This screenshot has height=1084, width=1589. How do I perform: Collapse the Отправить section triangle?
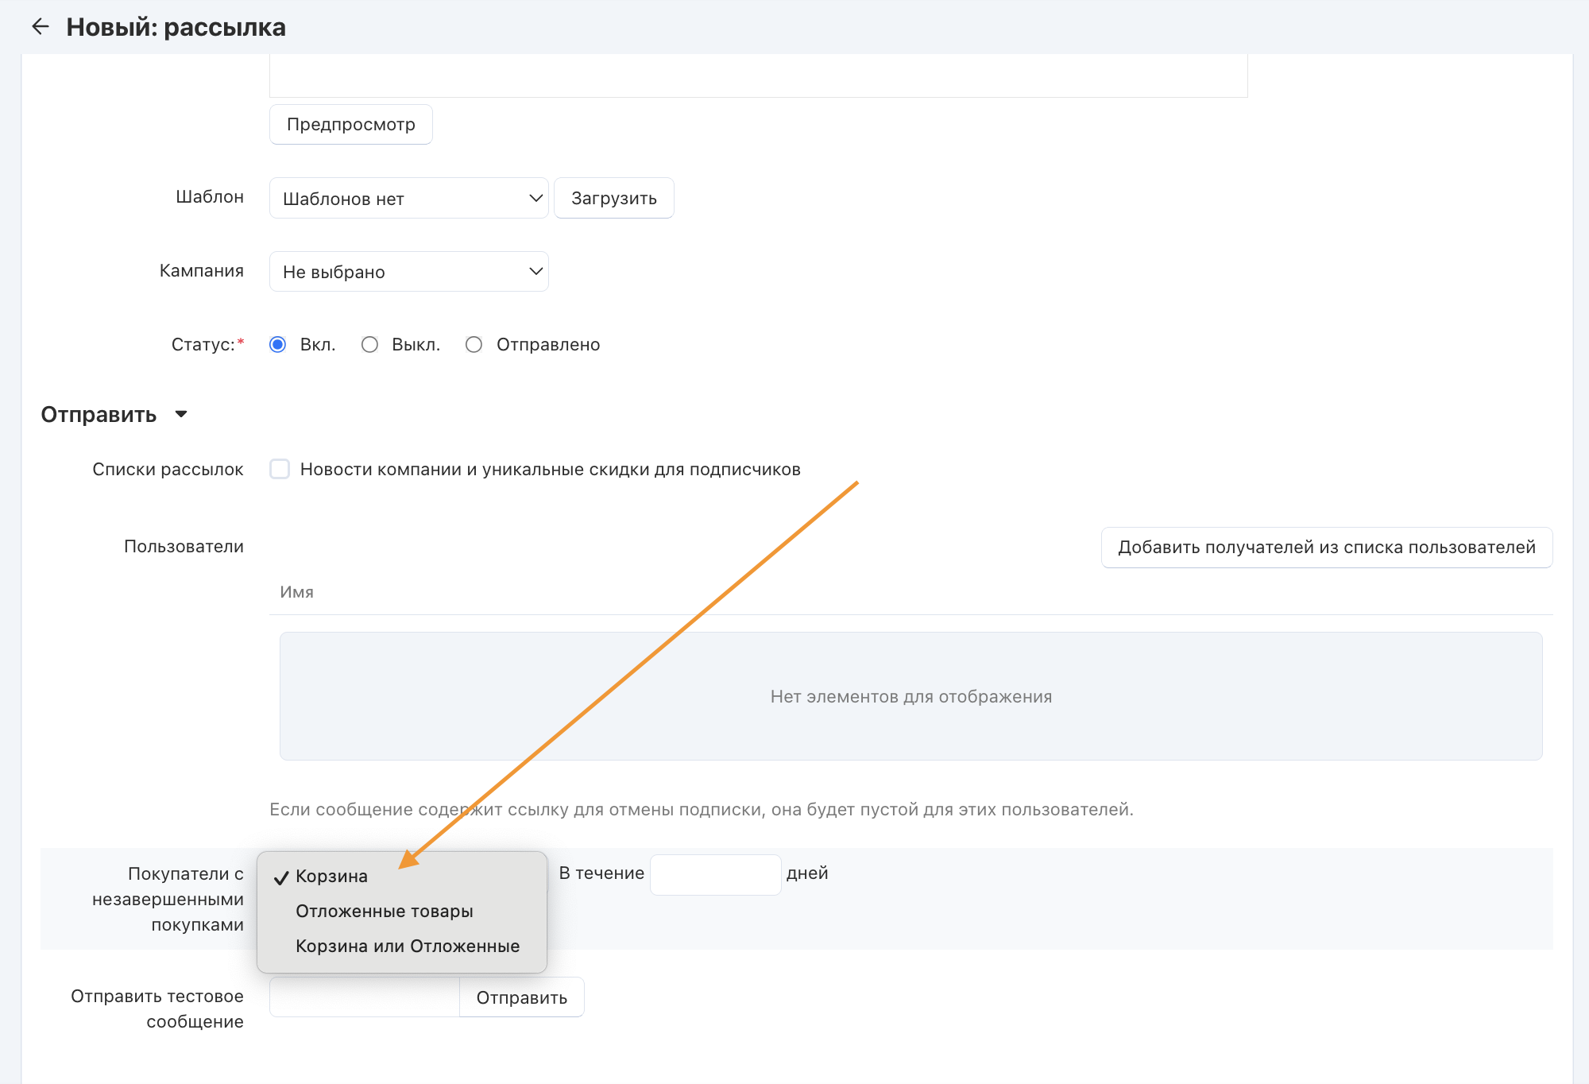pos(181,414)
